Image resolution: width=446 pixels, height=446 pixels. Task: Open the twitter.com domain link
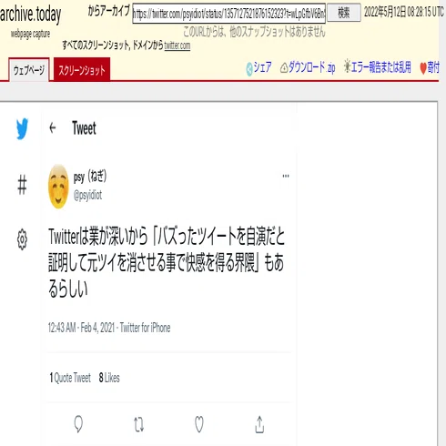177,46
